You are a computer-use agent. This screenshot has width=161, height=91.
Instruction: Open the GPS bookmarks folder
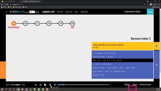10,7
